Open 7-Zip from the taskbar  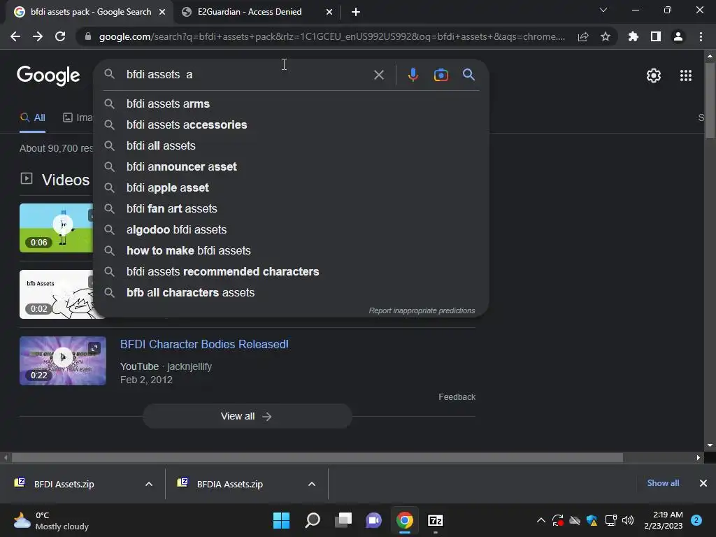[436, 520]
